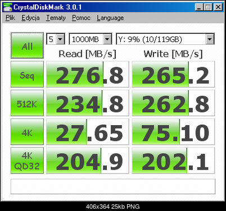
Task: Open the Pomoc menu
Action: point(81,18)
